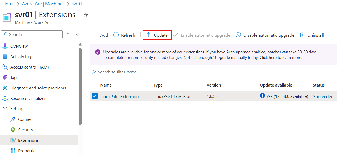Click the up arrow icon on Update
This screenshot has height=154, width=337.
(149, 35)
